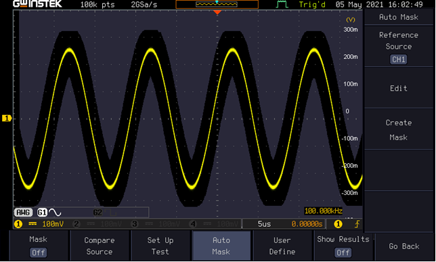Click the AWG badge
This screenshot has width=436, height=262.
coord(23,213)
